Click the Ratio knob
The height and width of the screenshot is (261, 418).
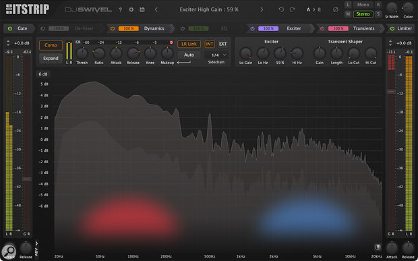pyautogui.click(x=99, y=53)
